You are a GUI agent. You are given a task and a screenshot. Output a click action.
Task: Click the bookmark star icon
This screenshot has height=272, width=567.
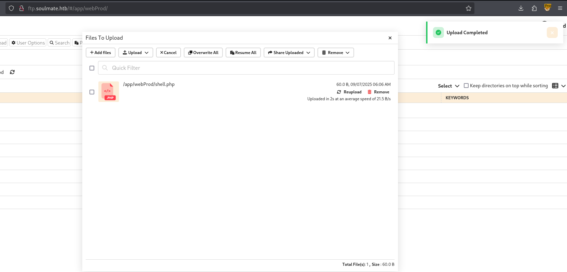pyautogui.click(x=469, y=8)
